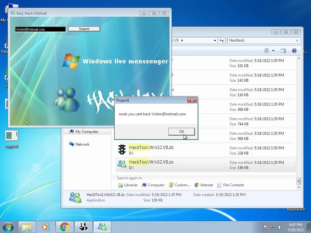Click Libraries icon in Search again

[120, 185]
